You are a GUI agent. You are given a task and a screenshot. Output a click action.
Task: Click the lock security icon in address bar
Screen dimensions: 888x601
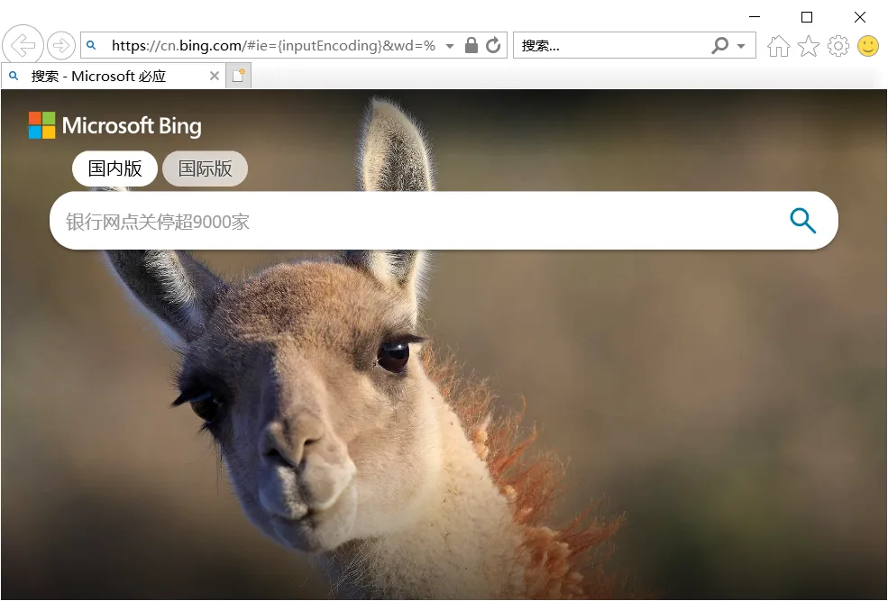(471, 45)
